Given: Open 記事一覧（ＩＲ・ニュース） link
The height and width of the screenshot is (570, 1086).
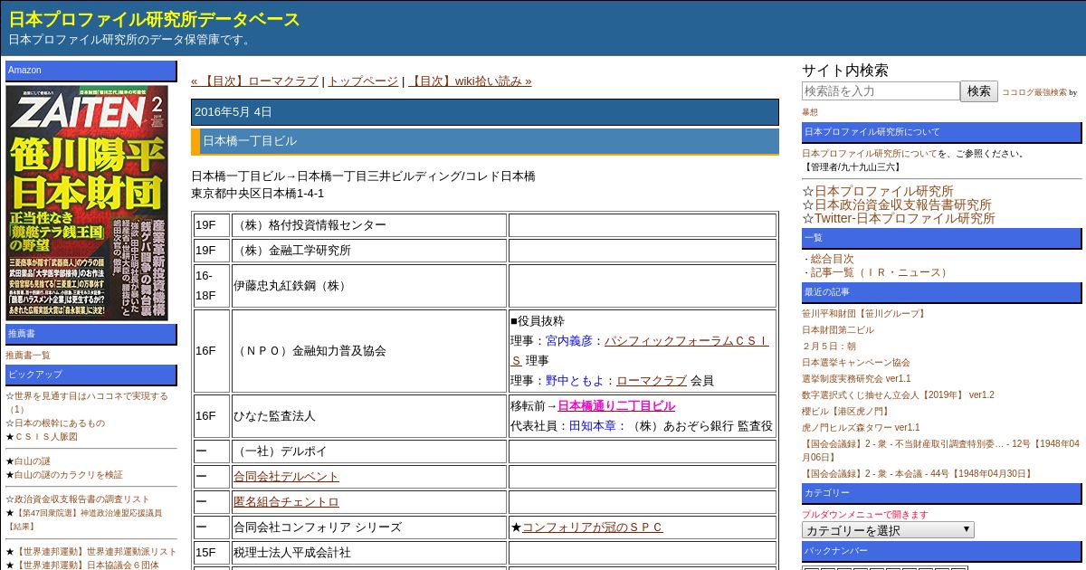Looking at the screenshot, I should coord(881,272).
